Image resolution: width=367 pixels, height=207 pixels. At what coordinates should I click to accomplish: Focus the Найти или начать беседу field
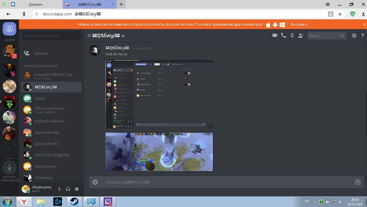click(x=51, y=36)
